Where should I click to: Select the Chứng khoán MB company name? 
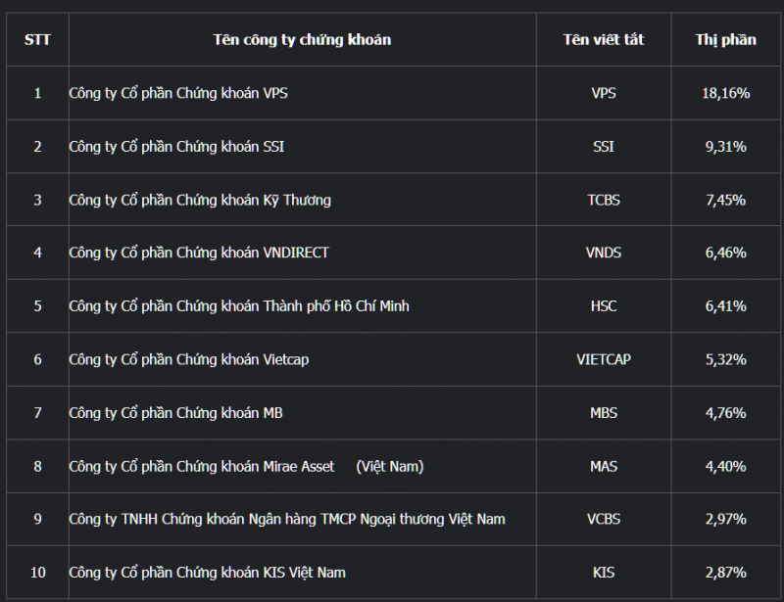175,413
